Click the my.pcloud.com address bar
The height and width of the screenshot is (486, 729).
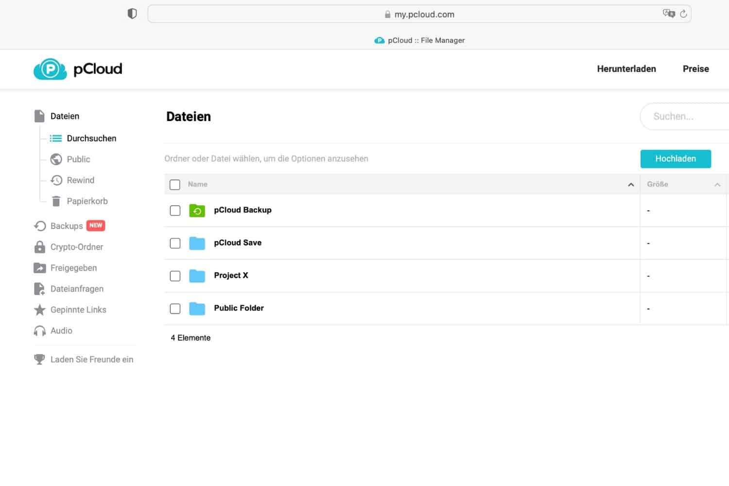pyautogui.click(x=419, y=14)
